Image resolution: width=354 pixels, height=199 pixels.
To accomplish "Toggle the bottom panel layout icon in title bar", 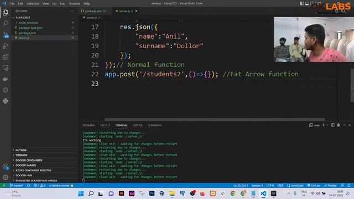I will pos(307,3).
